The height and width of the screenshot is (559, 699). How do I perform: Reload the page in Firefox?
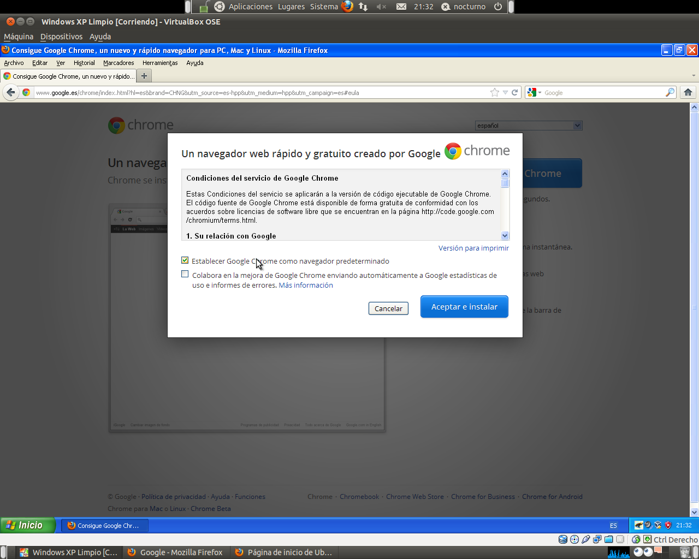pos(514,92)
